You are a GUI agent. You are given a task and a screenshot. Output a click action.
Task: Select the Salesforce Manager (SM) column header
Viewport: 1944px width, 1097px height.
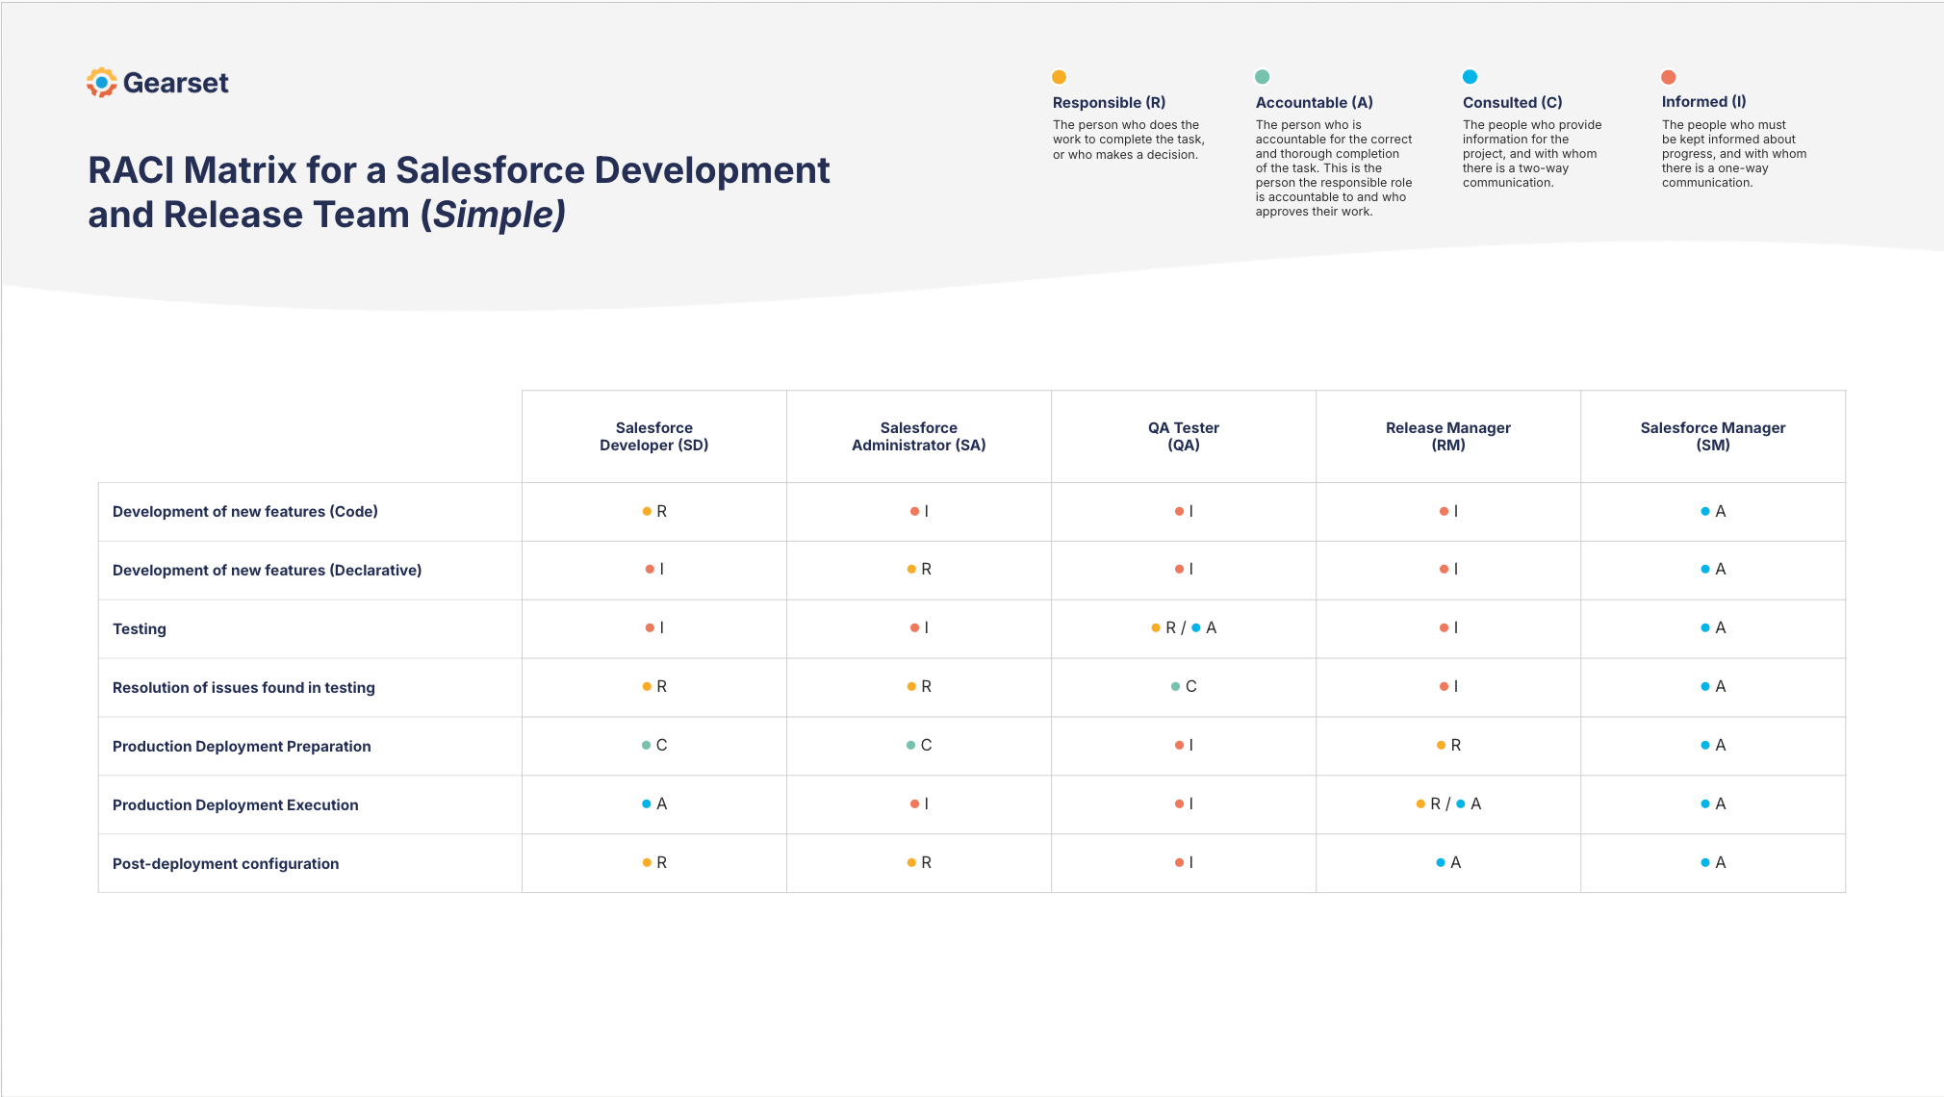[x=1712, y=436]
